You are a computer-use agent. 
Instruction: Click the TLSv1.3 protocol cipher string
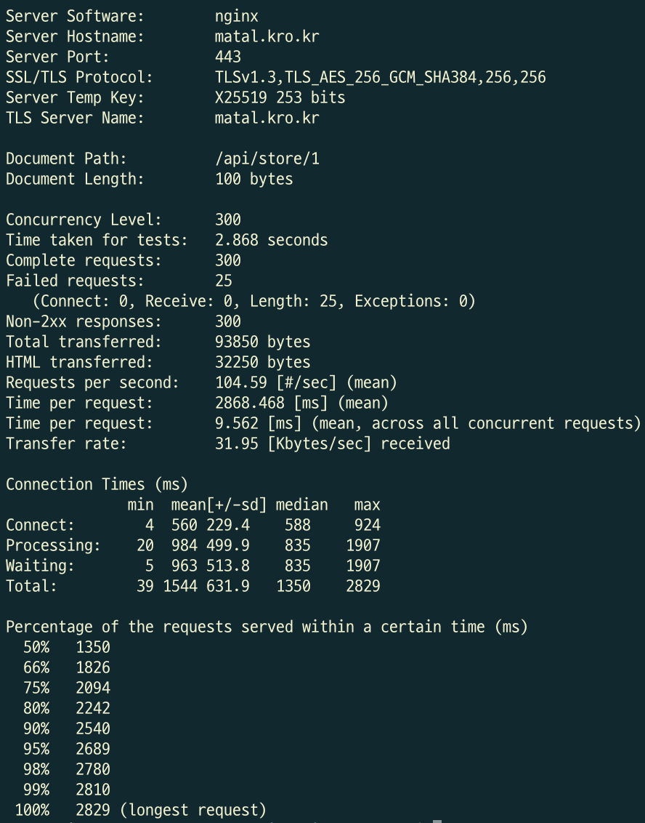(x=380, y=77)
